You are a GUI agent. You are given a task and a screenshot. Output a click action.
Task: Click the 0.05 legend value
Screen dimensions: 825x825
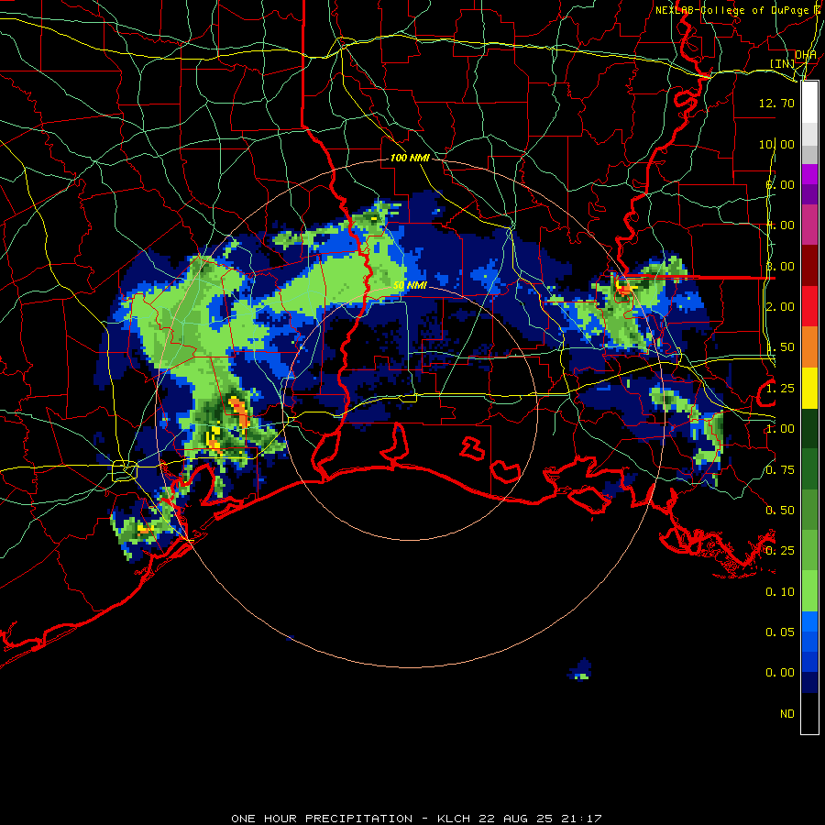780,632
